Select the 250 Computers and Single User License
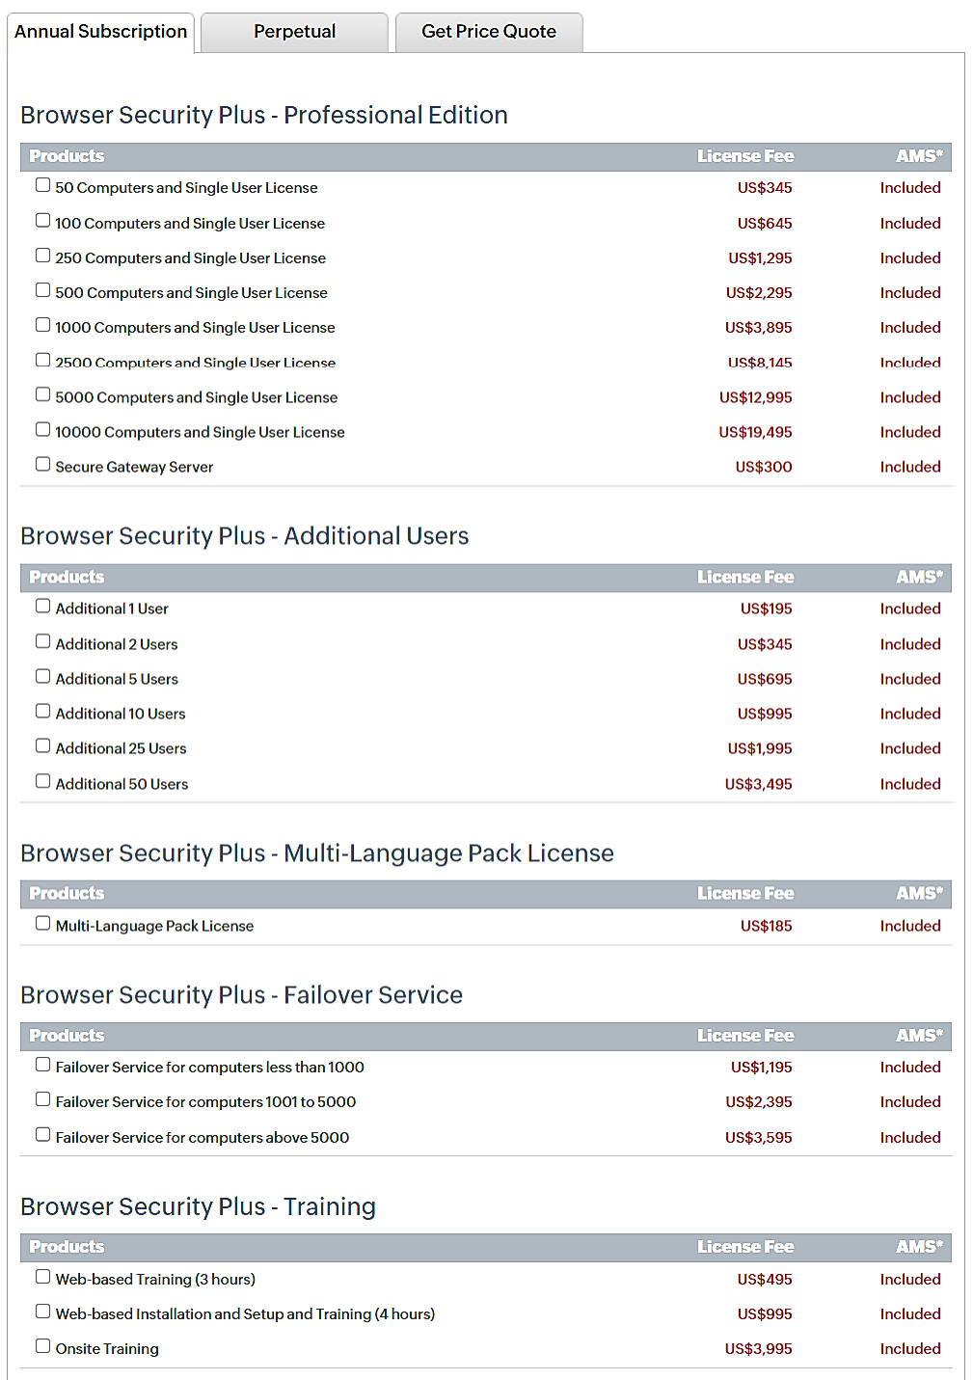Image resolution: width=973 pixels, height=1380 pixels. pyautogui.click(x=42, y=255)
